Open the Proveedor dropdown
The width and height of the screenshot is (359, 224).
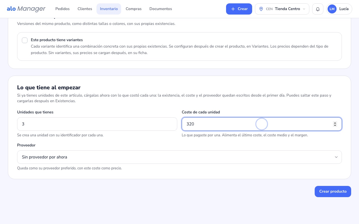pos(179,157)
